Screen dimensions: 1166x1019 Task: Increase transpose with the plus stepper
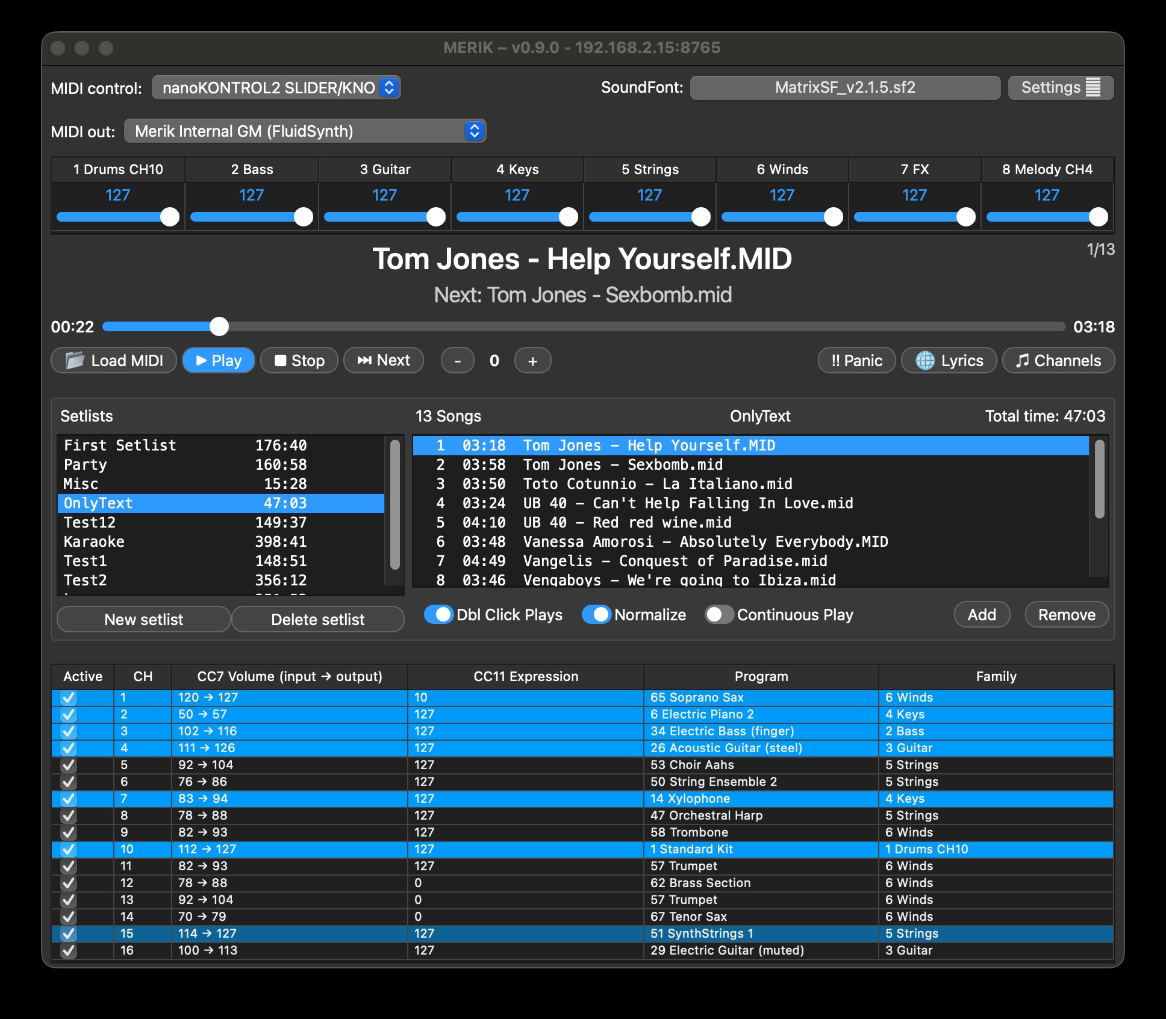pos(532,360)
